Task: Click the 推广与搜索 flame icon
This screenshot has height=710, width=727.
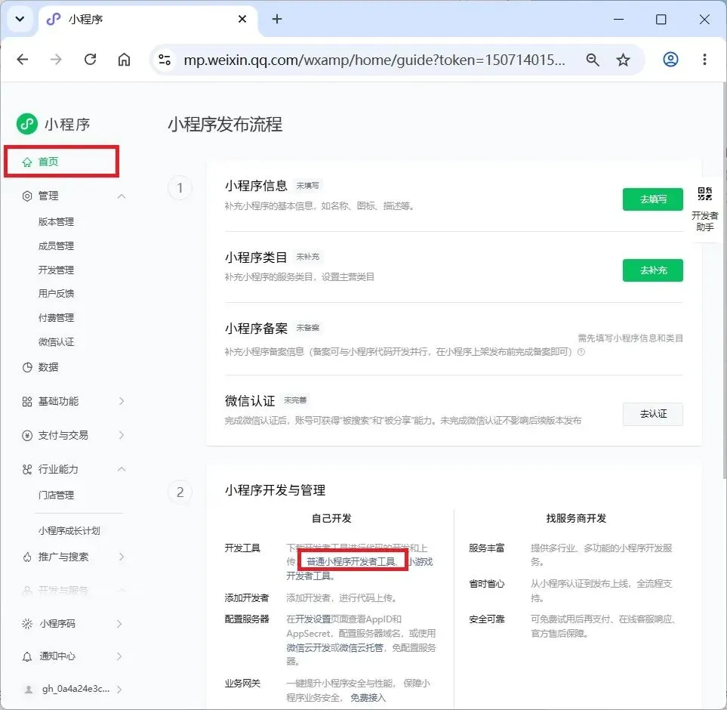Action: (27, 557)
